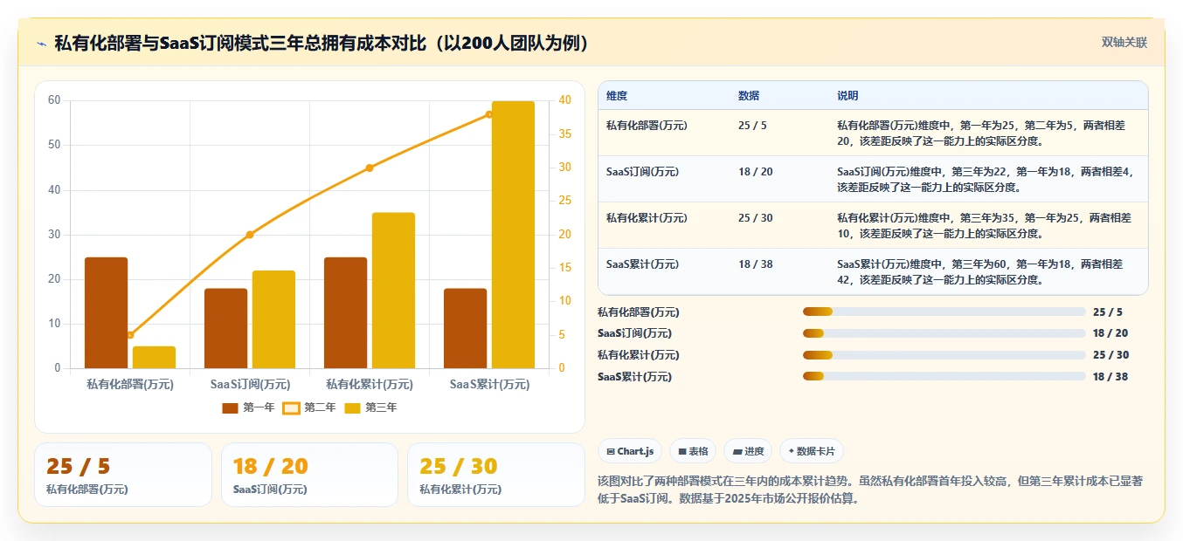Click the 说明 column header
Screen dimensions: 1183x541
847,95
